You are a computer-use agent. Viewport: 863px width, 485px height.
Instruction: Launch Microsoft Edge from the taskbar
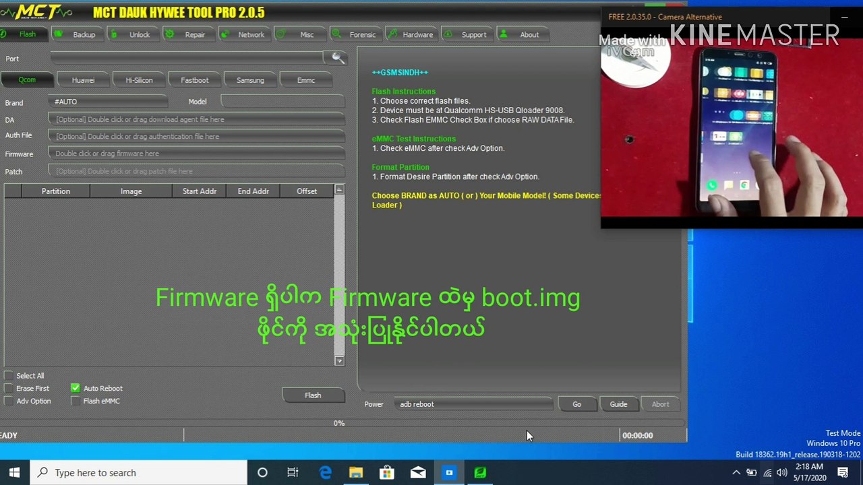pos(325,473)
